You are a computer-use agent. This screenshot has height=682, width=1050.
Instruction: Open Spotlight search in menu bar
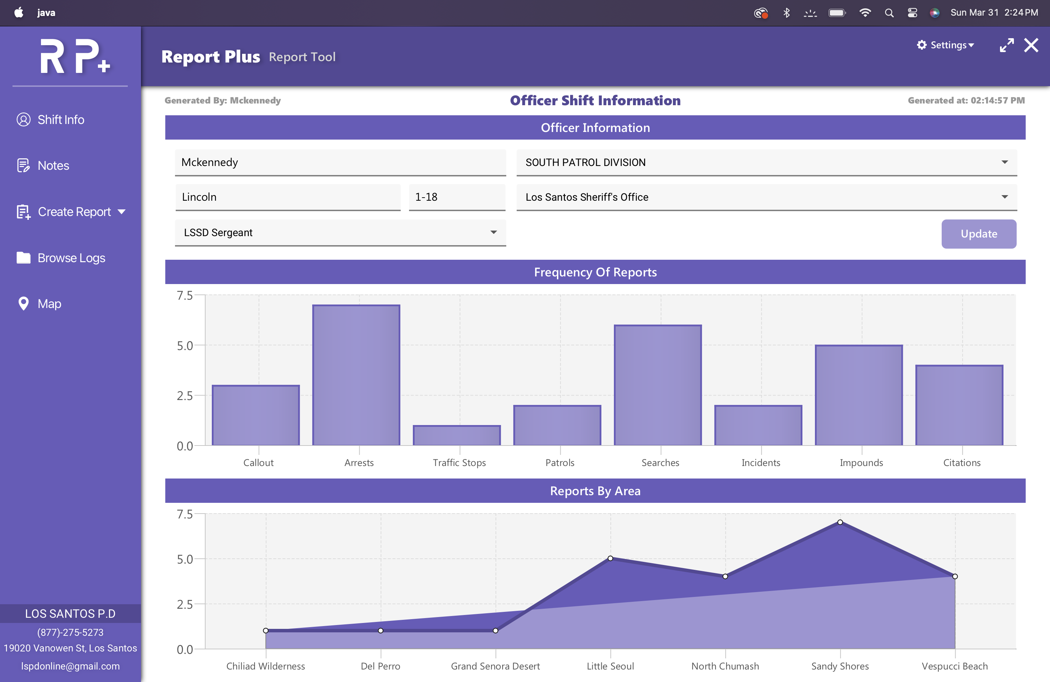click(889, 13)
